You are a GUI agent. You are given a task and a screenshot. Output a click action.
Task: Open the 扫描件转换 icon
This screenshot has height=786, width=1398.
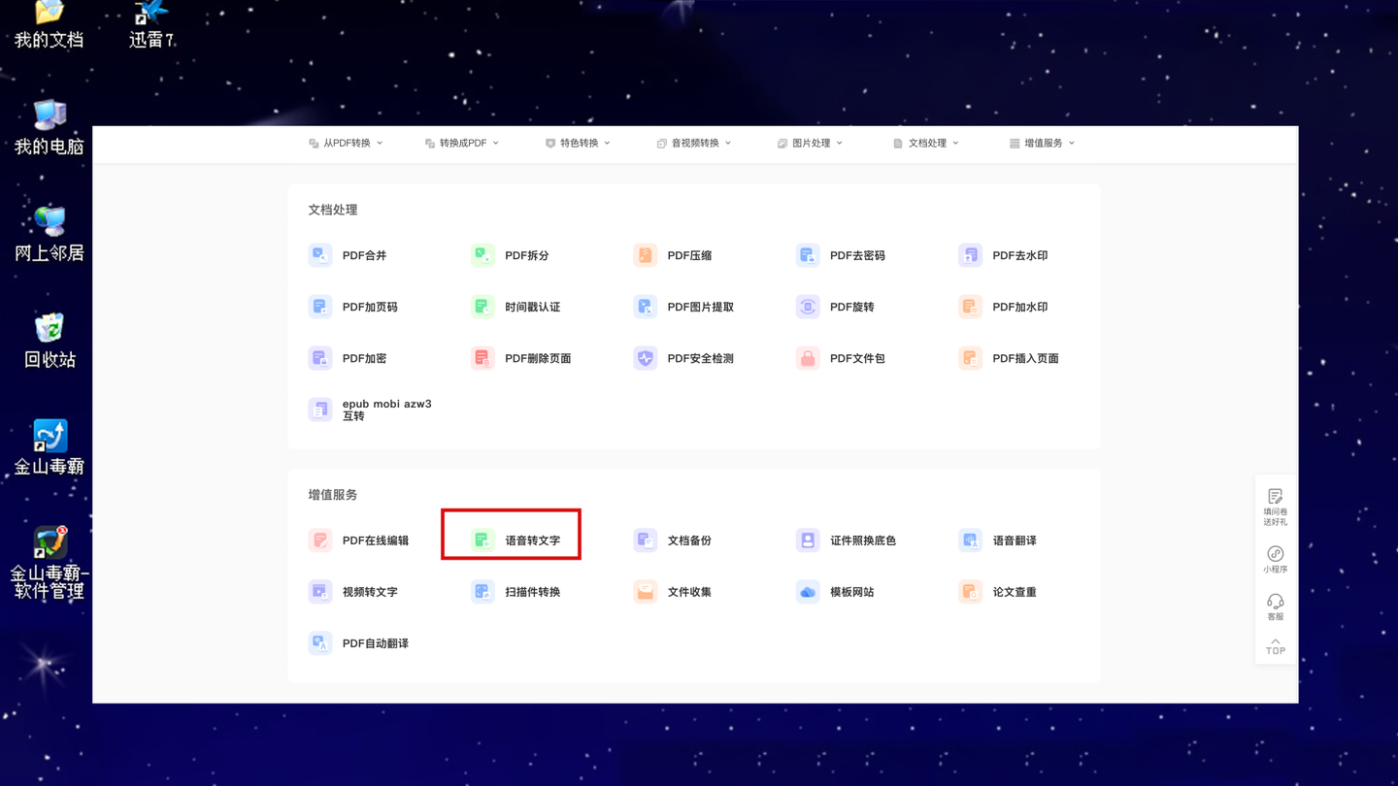pos(483,592)
